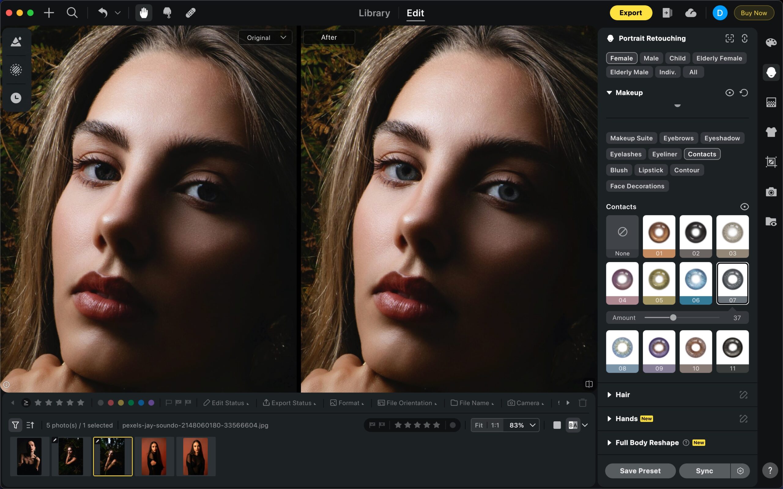Click the trash delete icon

tap(582, 403)
